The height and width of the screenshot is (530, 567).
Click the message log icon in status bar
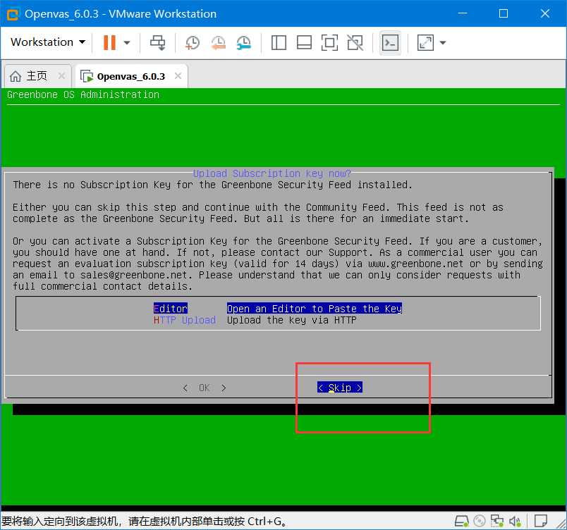click(x=541, y=521)
